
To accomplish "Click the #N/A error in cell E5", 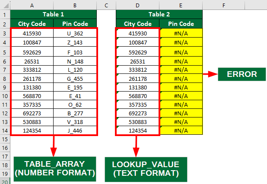I will coord(181,52).
